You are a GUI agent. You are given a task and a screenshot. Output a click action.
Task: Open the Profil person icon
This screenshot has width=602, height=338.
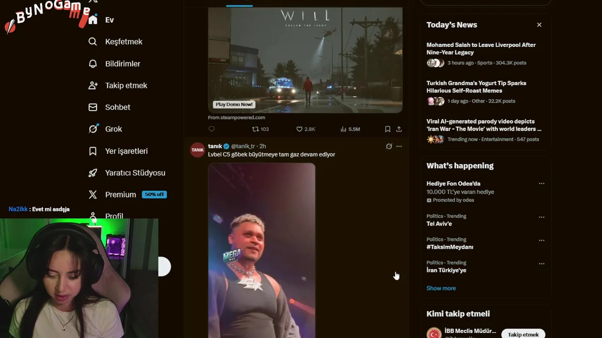pyautogui.click(x=93, y=216)
